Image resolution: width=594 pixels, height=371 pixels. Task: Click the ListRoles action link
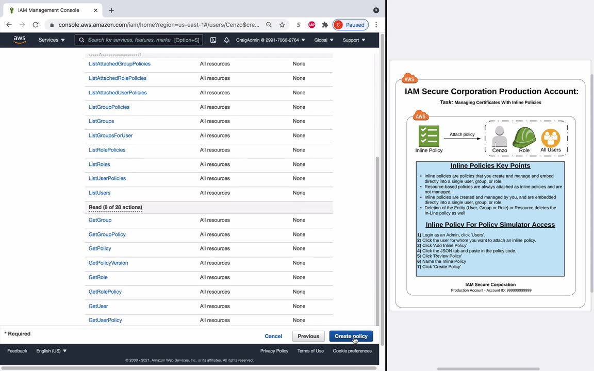click(99, 164)
